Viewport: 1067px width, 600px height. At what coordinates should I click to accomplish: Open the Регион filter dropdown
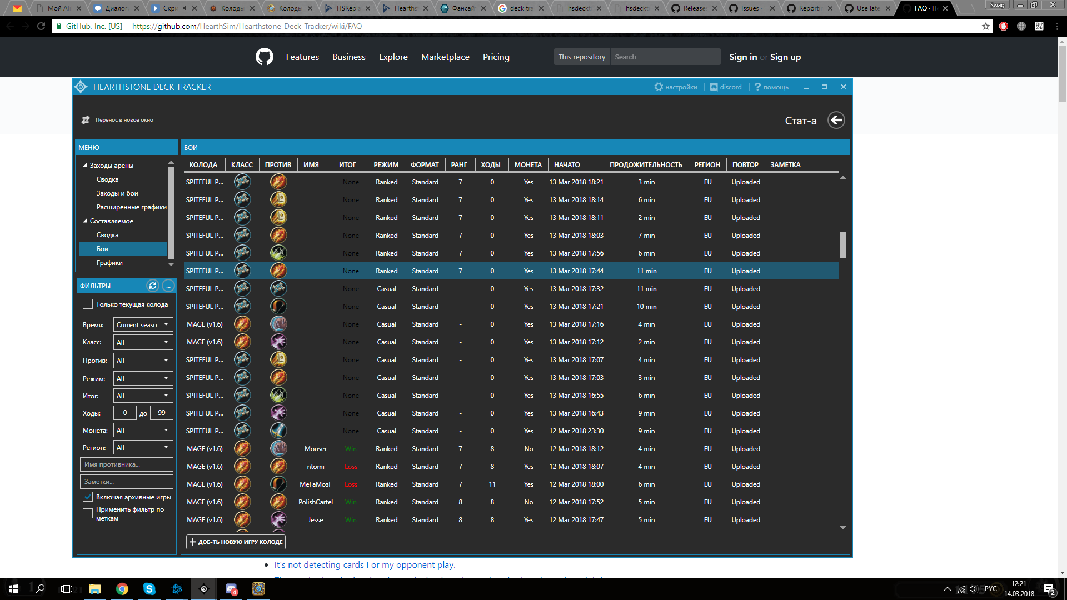(143, 447)
